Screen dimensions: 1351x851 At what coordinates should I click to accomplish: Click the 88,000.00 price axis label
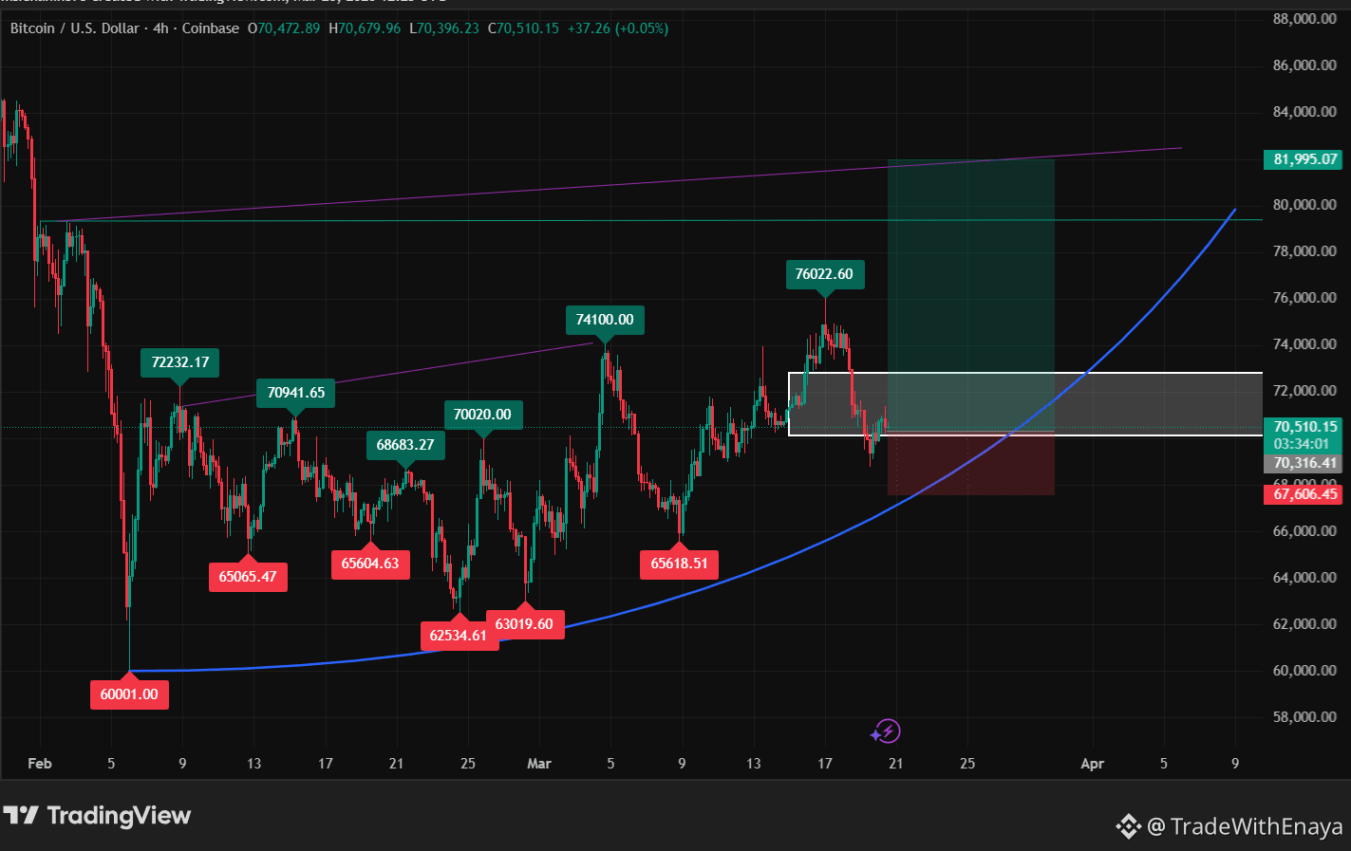1304,19
